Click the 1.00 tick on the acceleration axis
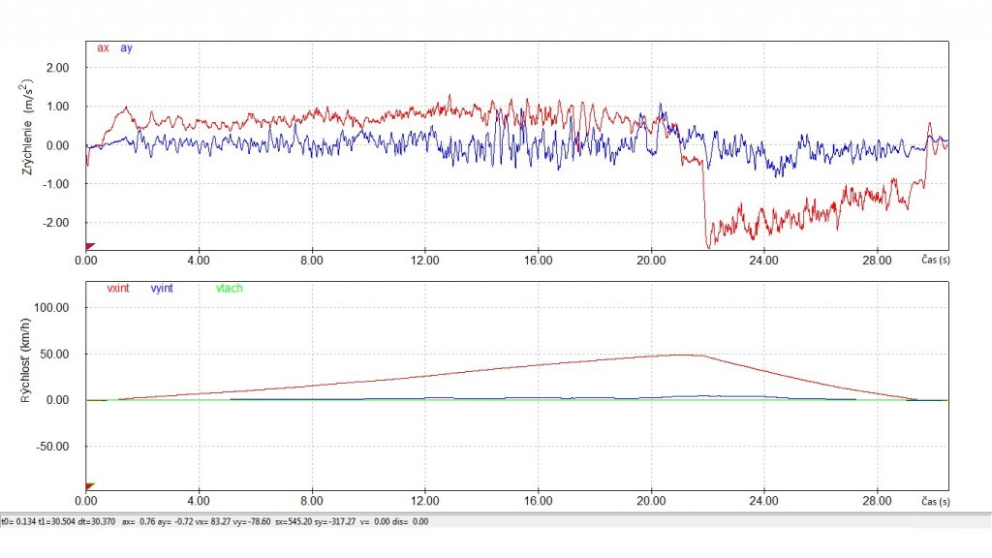The image size is (992, 558). pyautogui.click(x=57, y=107)
